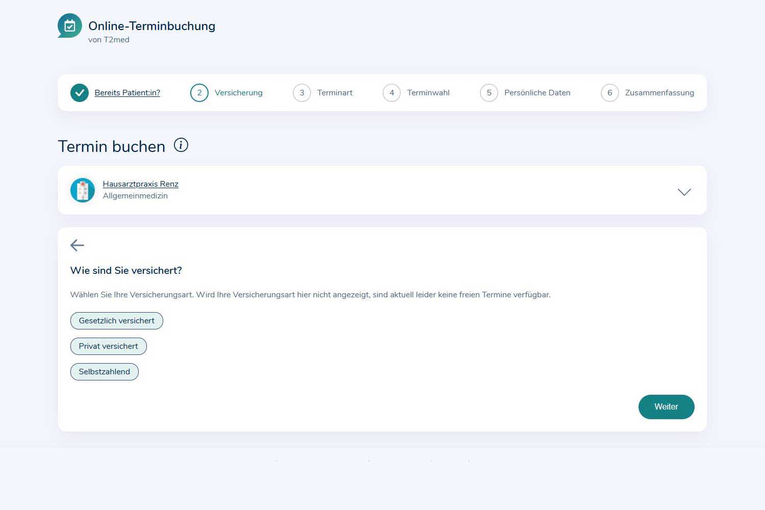Click the step 6 circle icon
This screenshot has width=765, height=510.
(609, 93)
